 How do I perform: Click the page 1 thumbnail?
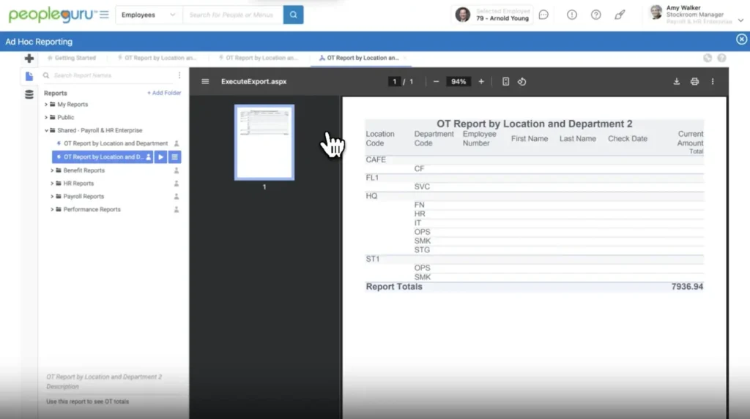click(x=264, y=142)
